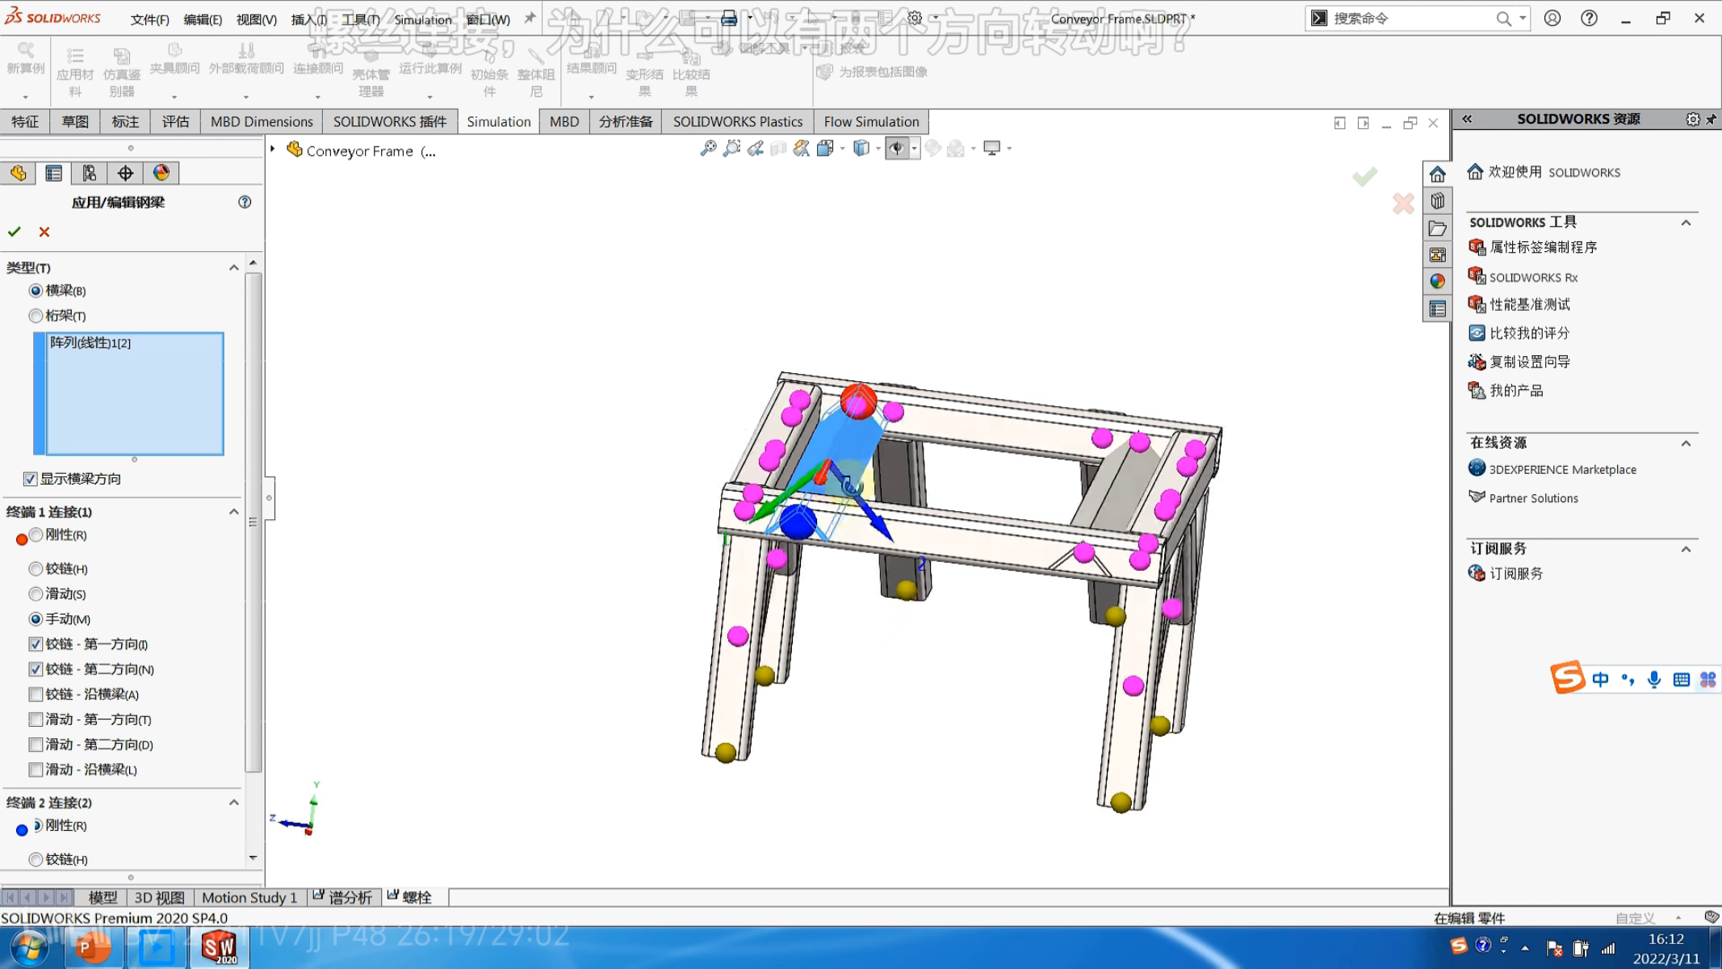
Task: Collapse the SOLIDWORKS 工具 group
Action: click(1686, 223)
